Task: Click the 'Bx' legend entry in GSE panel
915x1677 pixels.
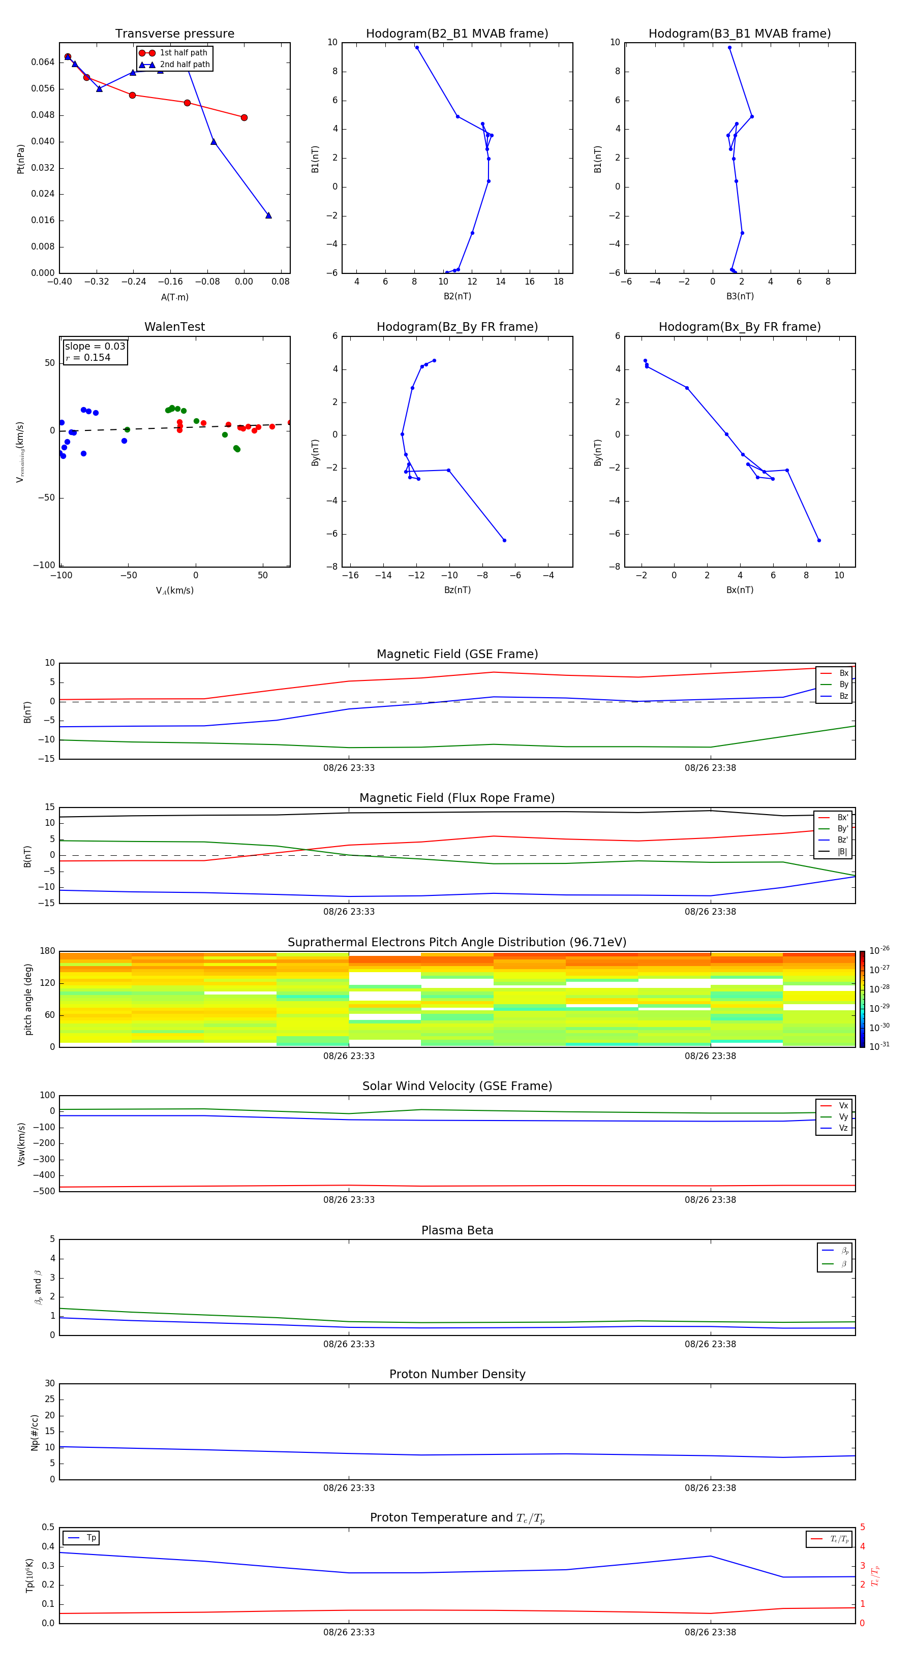Action: [834, 673]
